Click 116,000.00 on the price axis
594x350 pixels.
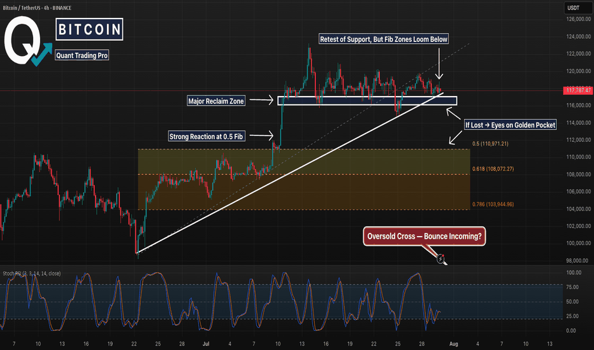579,106
